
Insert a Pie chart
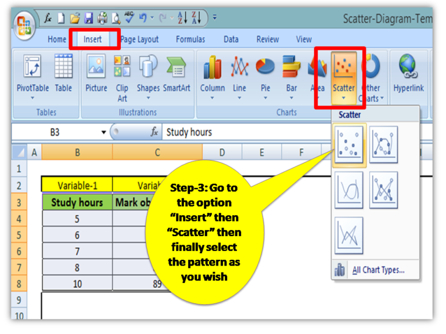(265, 77)
